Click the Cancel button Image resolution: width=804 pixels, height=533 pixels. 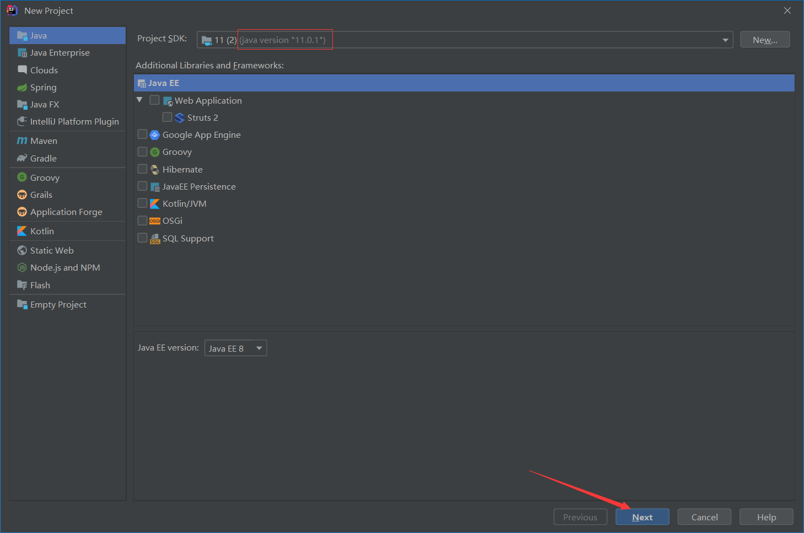pyautogui.click(x=704, y=517)
